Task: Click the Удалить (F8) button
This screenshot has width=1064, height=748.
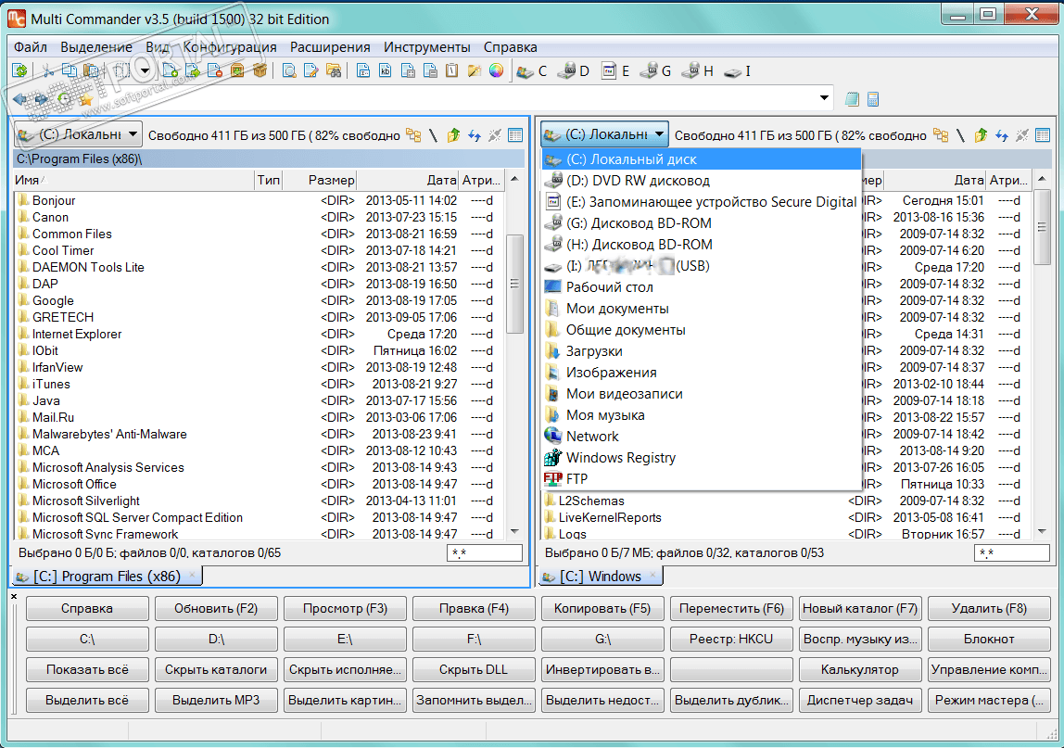Action: tap(989, 608)
